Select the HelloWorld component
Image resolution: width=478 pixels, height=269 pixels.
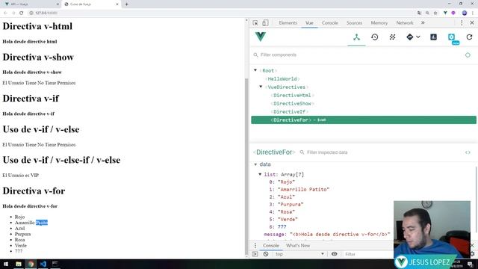pyautogui.click(x=282, y=78)
